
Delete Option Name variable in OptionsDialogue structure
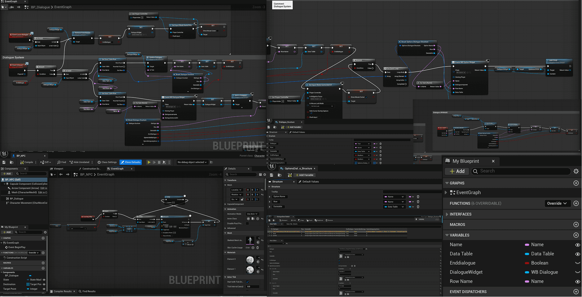click(418, 197)
